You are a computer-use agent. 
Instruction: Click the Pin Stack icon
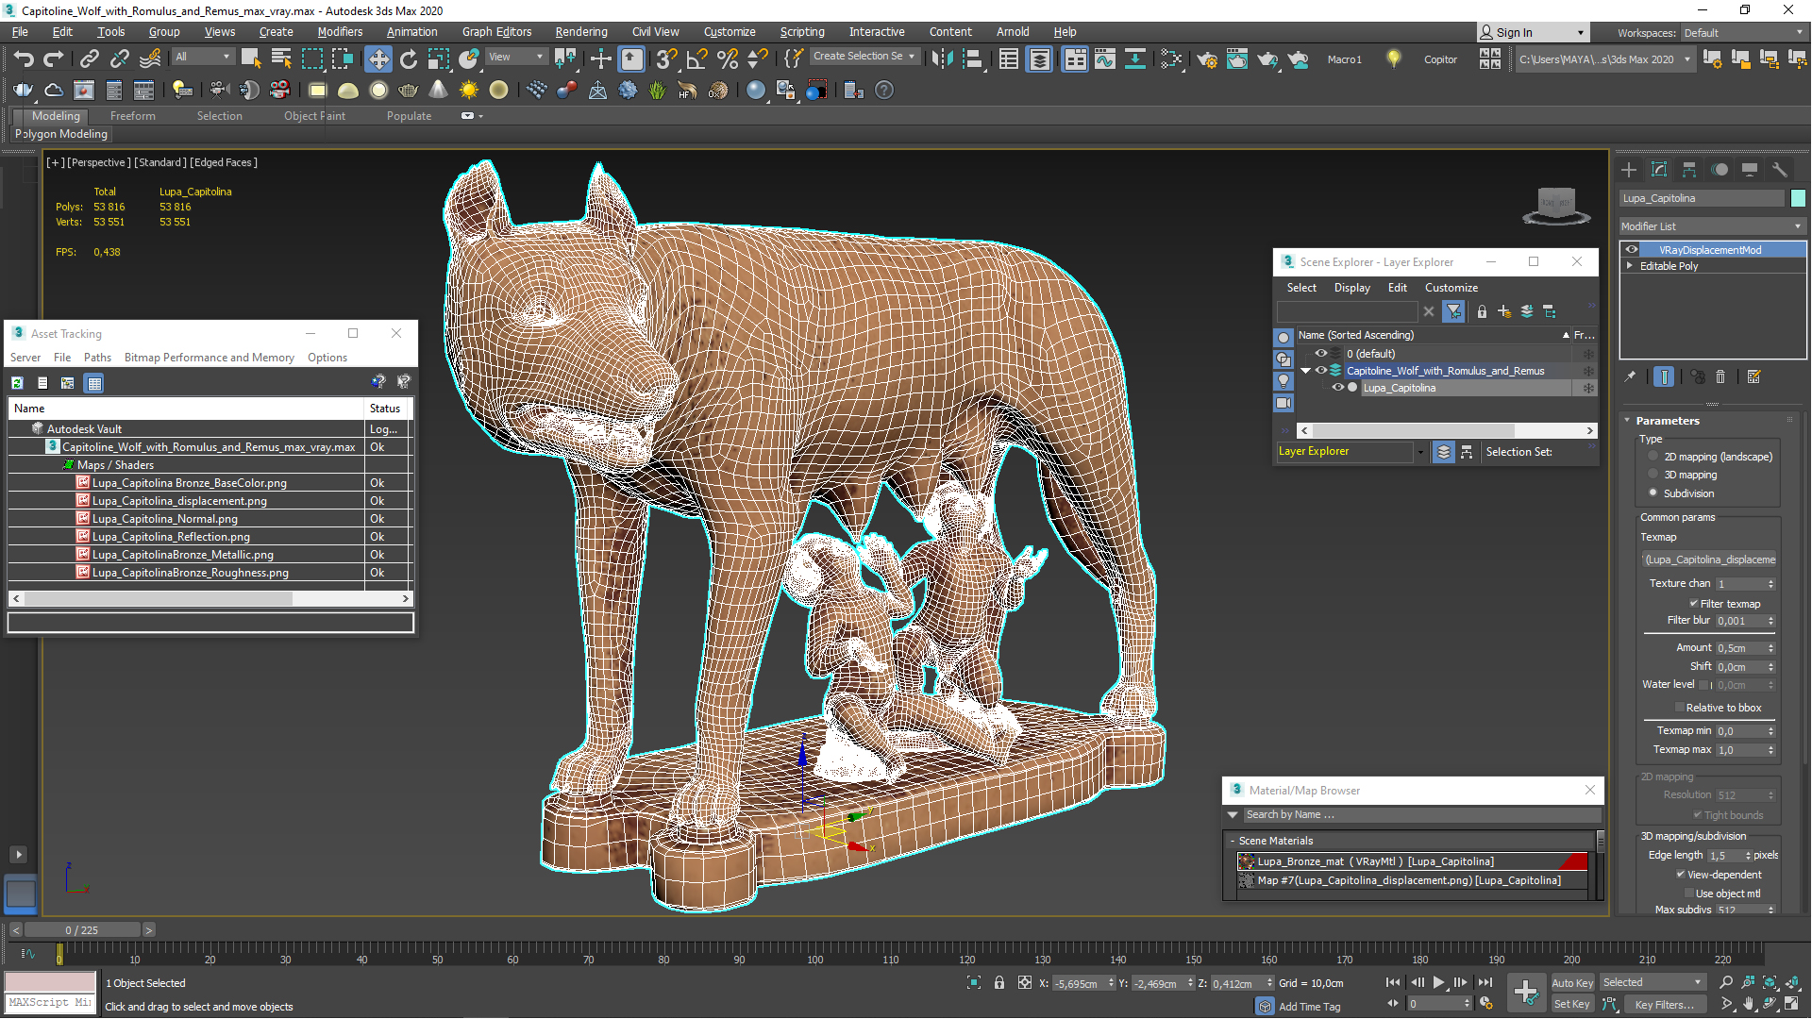(1630, 376)
